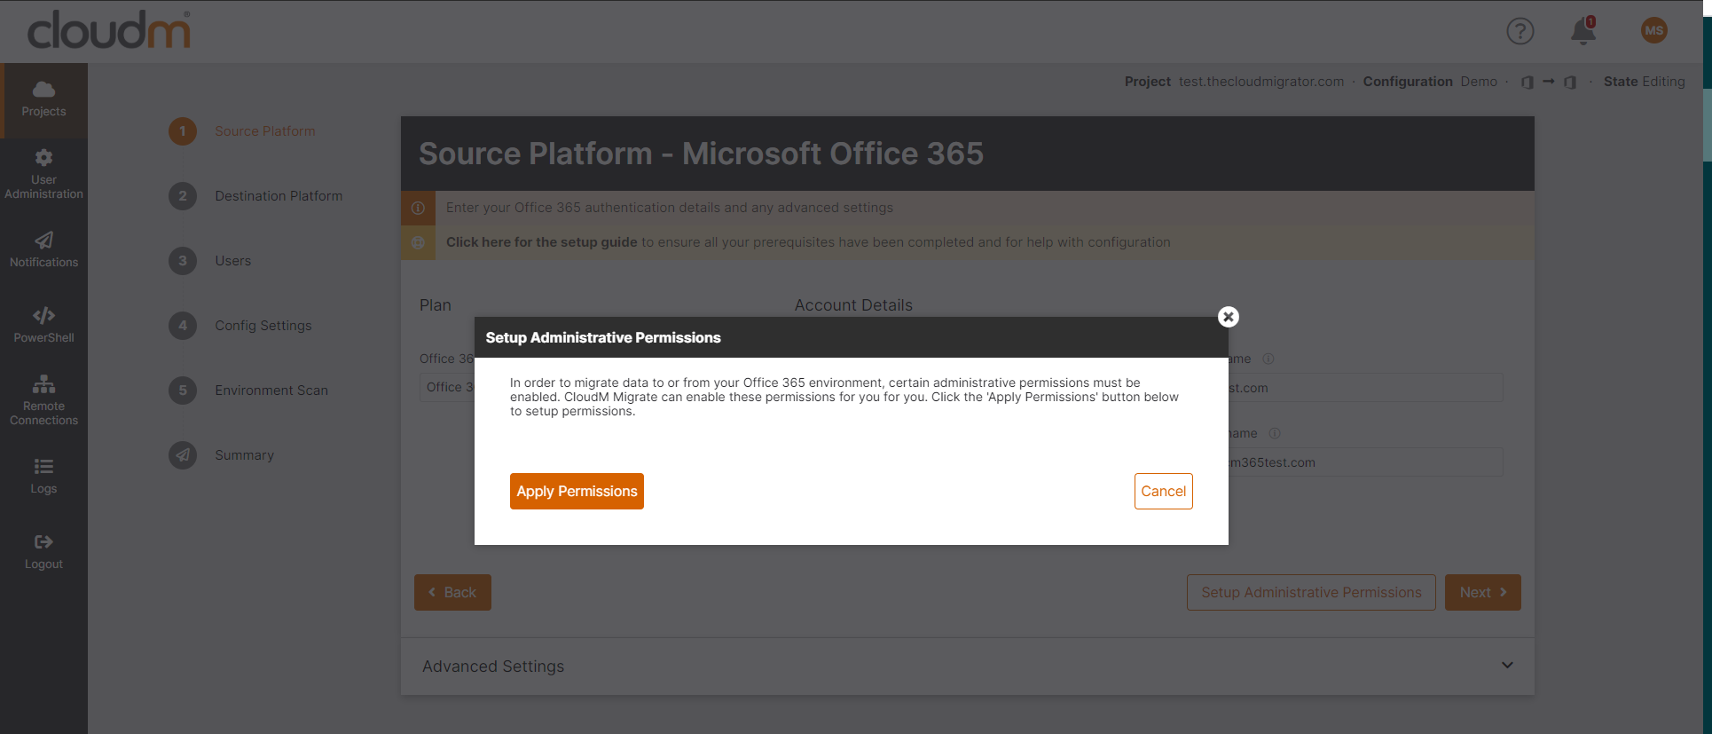Viewport: 1712px width, 734px height.
Task: Close the Setup Administrative Permissions dialog
Action: coord(1229,317)
